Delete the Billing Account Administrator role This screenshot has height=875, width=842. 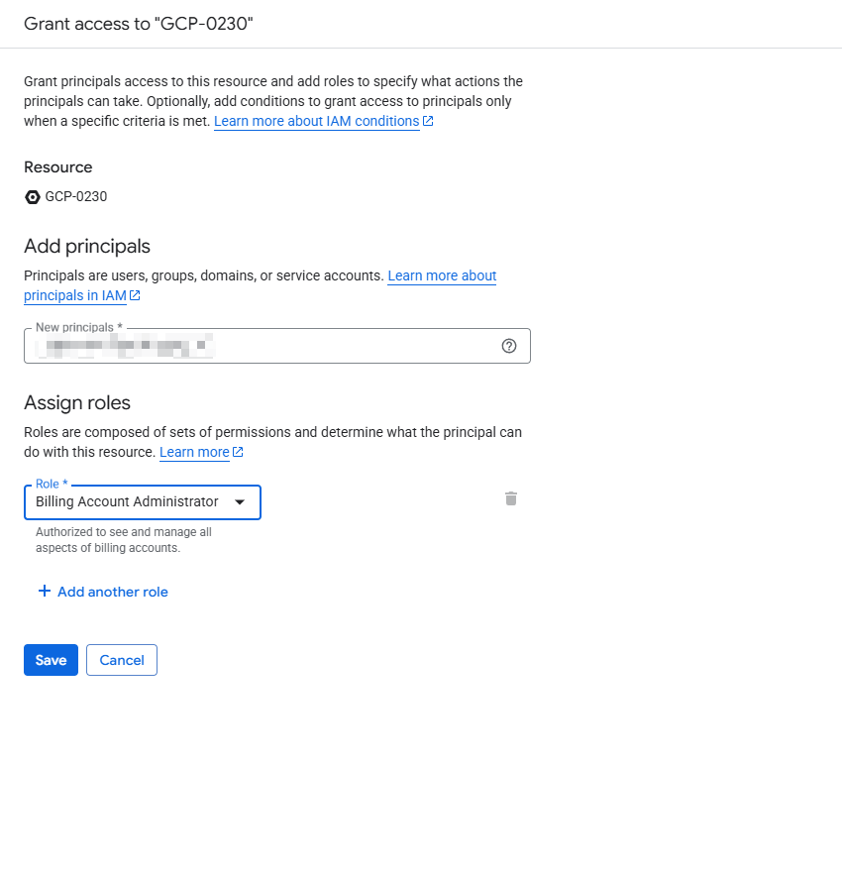(511, 498)
